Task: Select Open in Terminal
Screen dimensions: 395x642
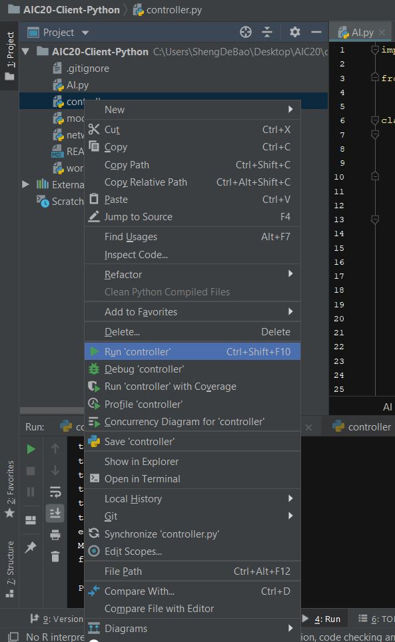Action: (x=193, y=478)
